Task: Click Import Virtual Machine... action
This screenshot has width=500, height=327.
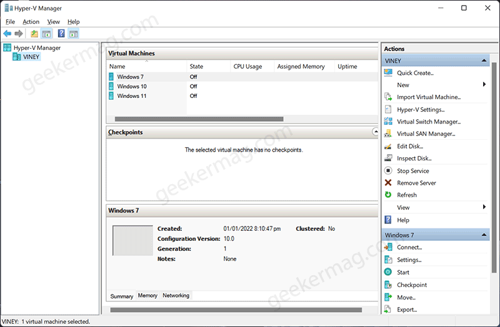Action: [429, 97]
